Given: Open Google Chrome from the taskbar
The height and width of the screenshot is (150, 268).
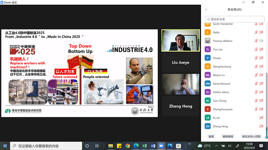Looking at the screenshot, I should (128, 146).
